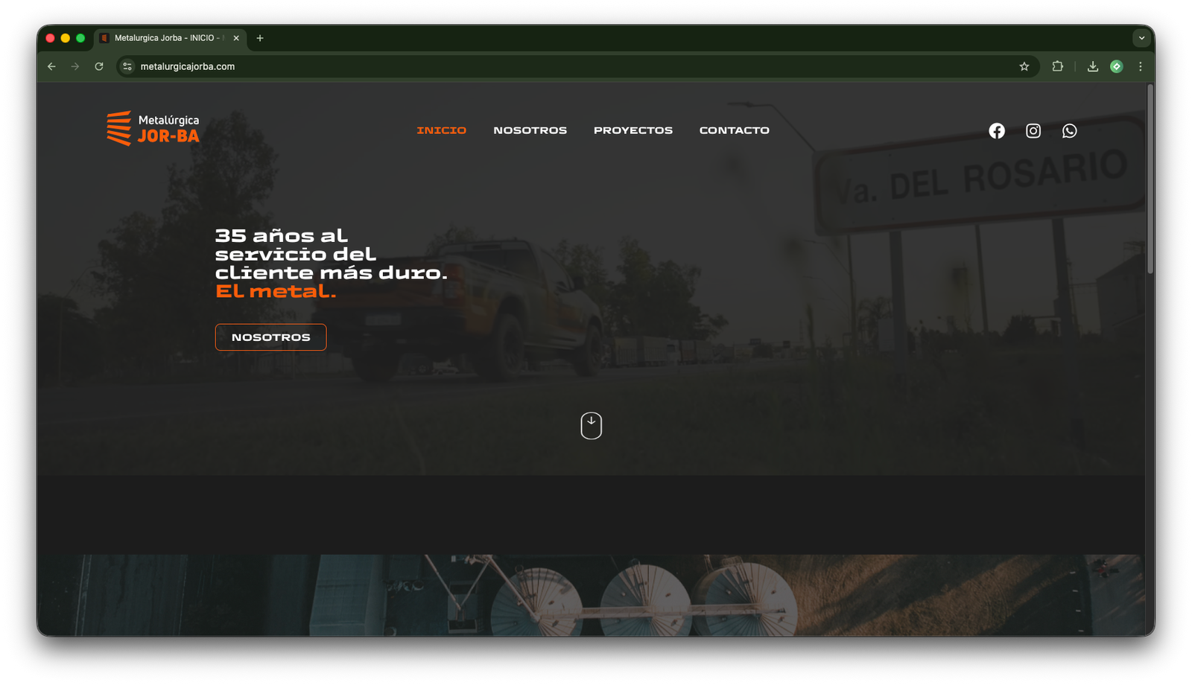This screenshot has width=1192, height=685.
Task: Click the Metalúrgica JOR-BA logo
Action: [153, 129]
